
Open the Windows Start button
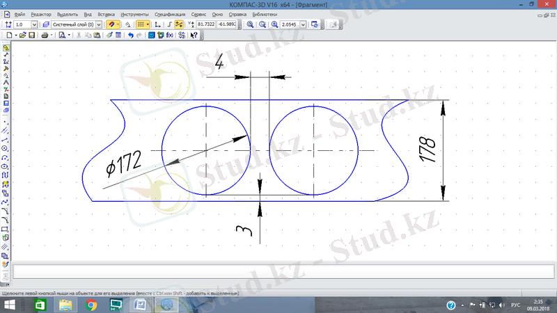pyautogui.click(x=10, y=305)
